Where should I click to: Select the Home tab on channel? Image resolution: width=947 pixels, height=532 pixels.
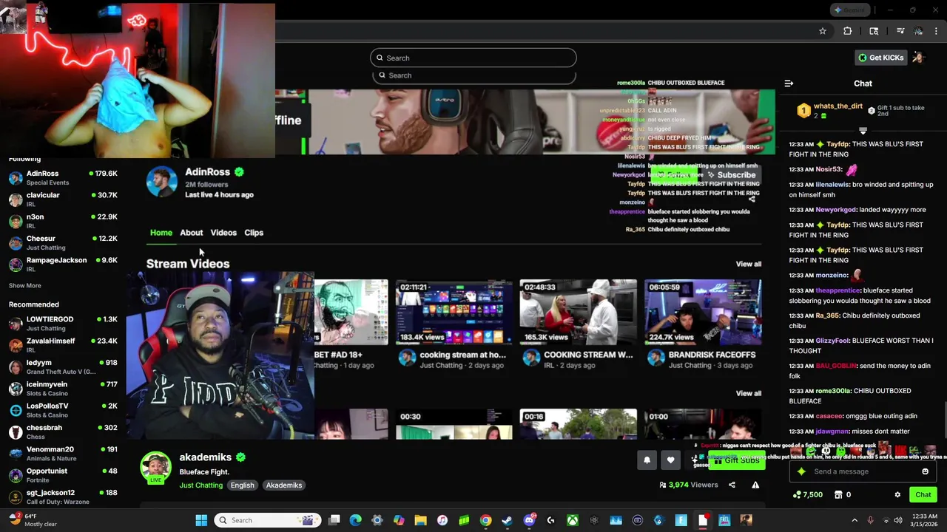(161, 233)
